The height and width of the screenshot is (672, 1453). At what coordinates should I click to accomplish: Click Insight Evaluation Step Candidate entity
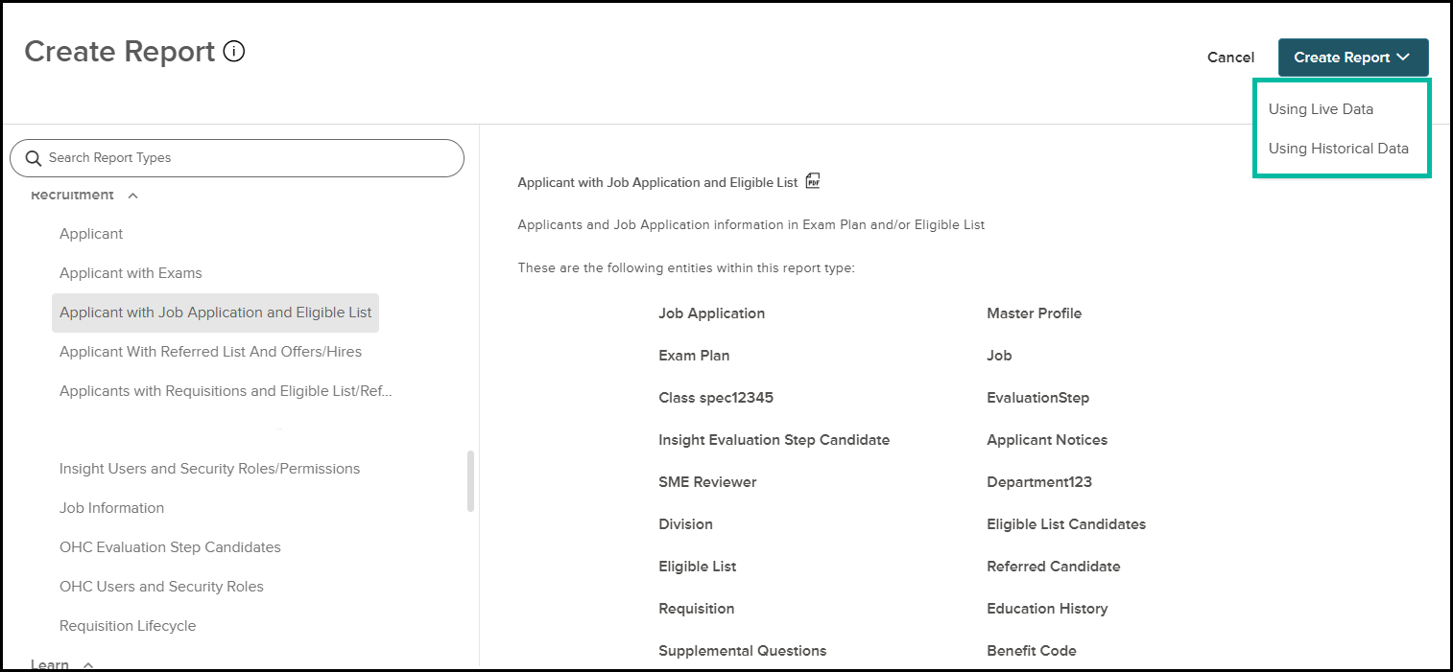point(774,440)
